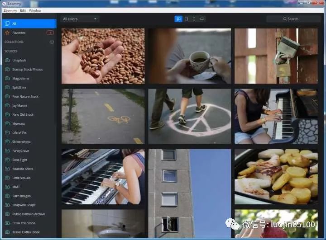Open the concrete building photo
326x240 pixels.
(x=190, y=193)
